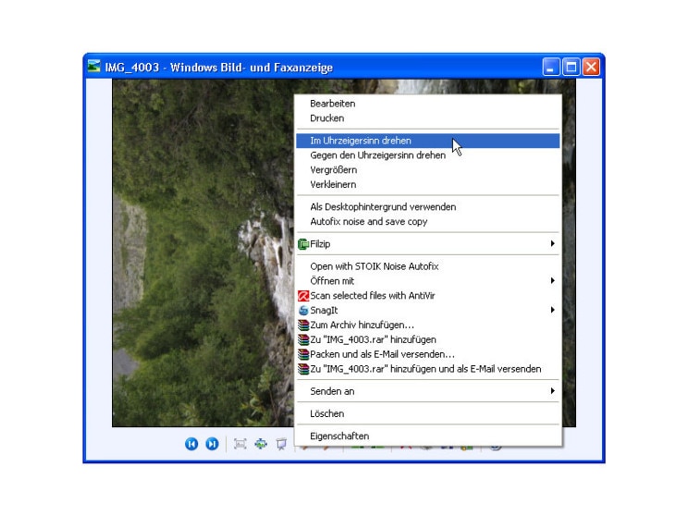
Task: Click the AntiVir red umbrella icon
Action: pos(302,296)
